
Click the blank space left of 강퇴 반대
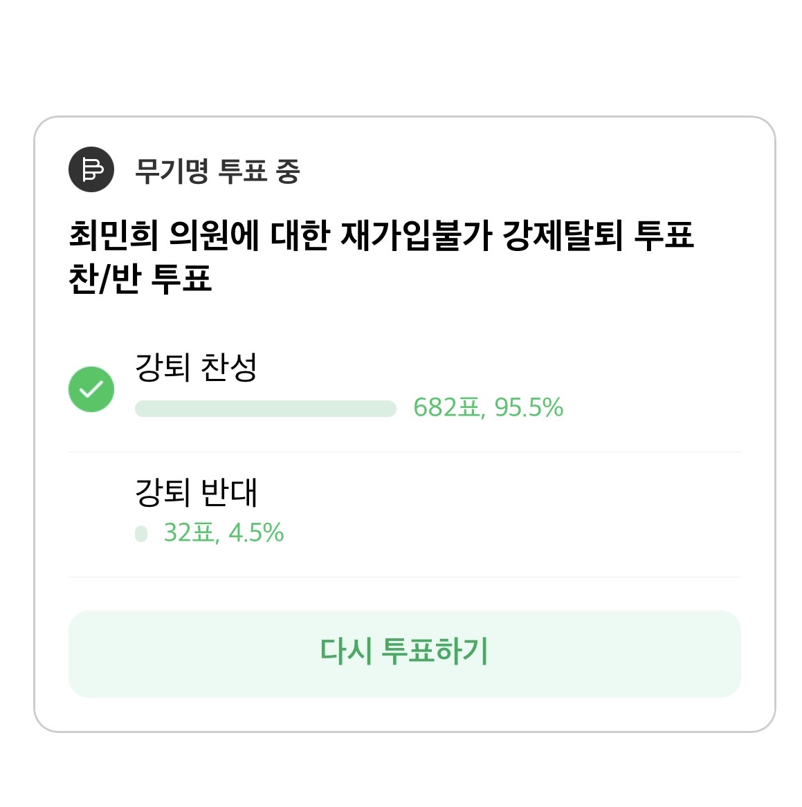tap(97, 513)
